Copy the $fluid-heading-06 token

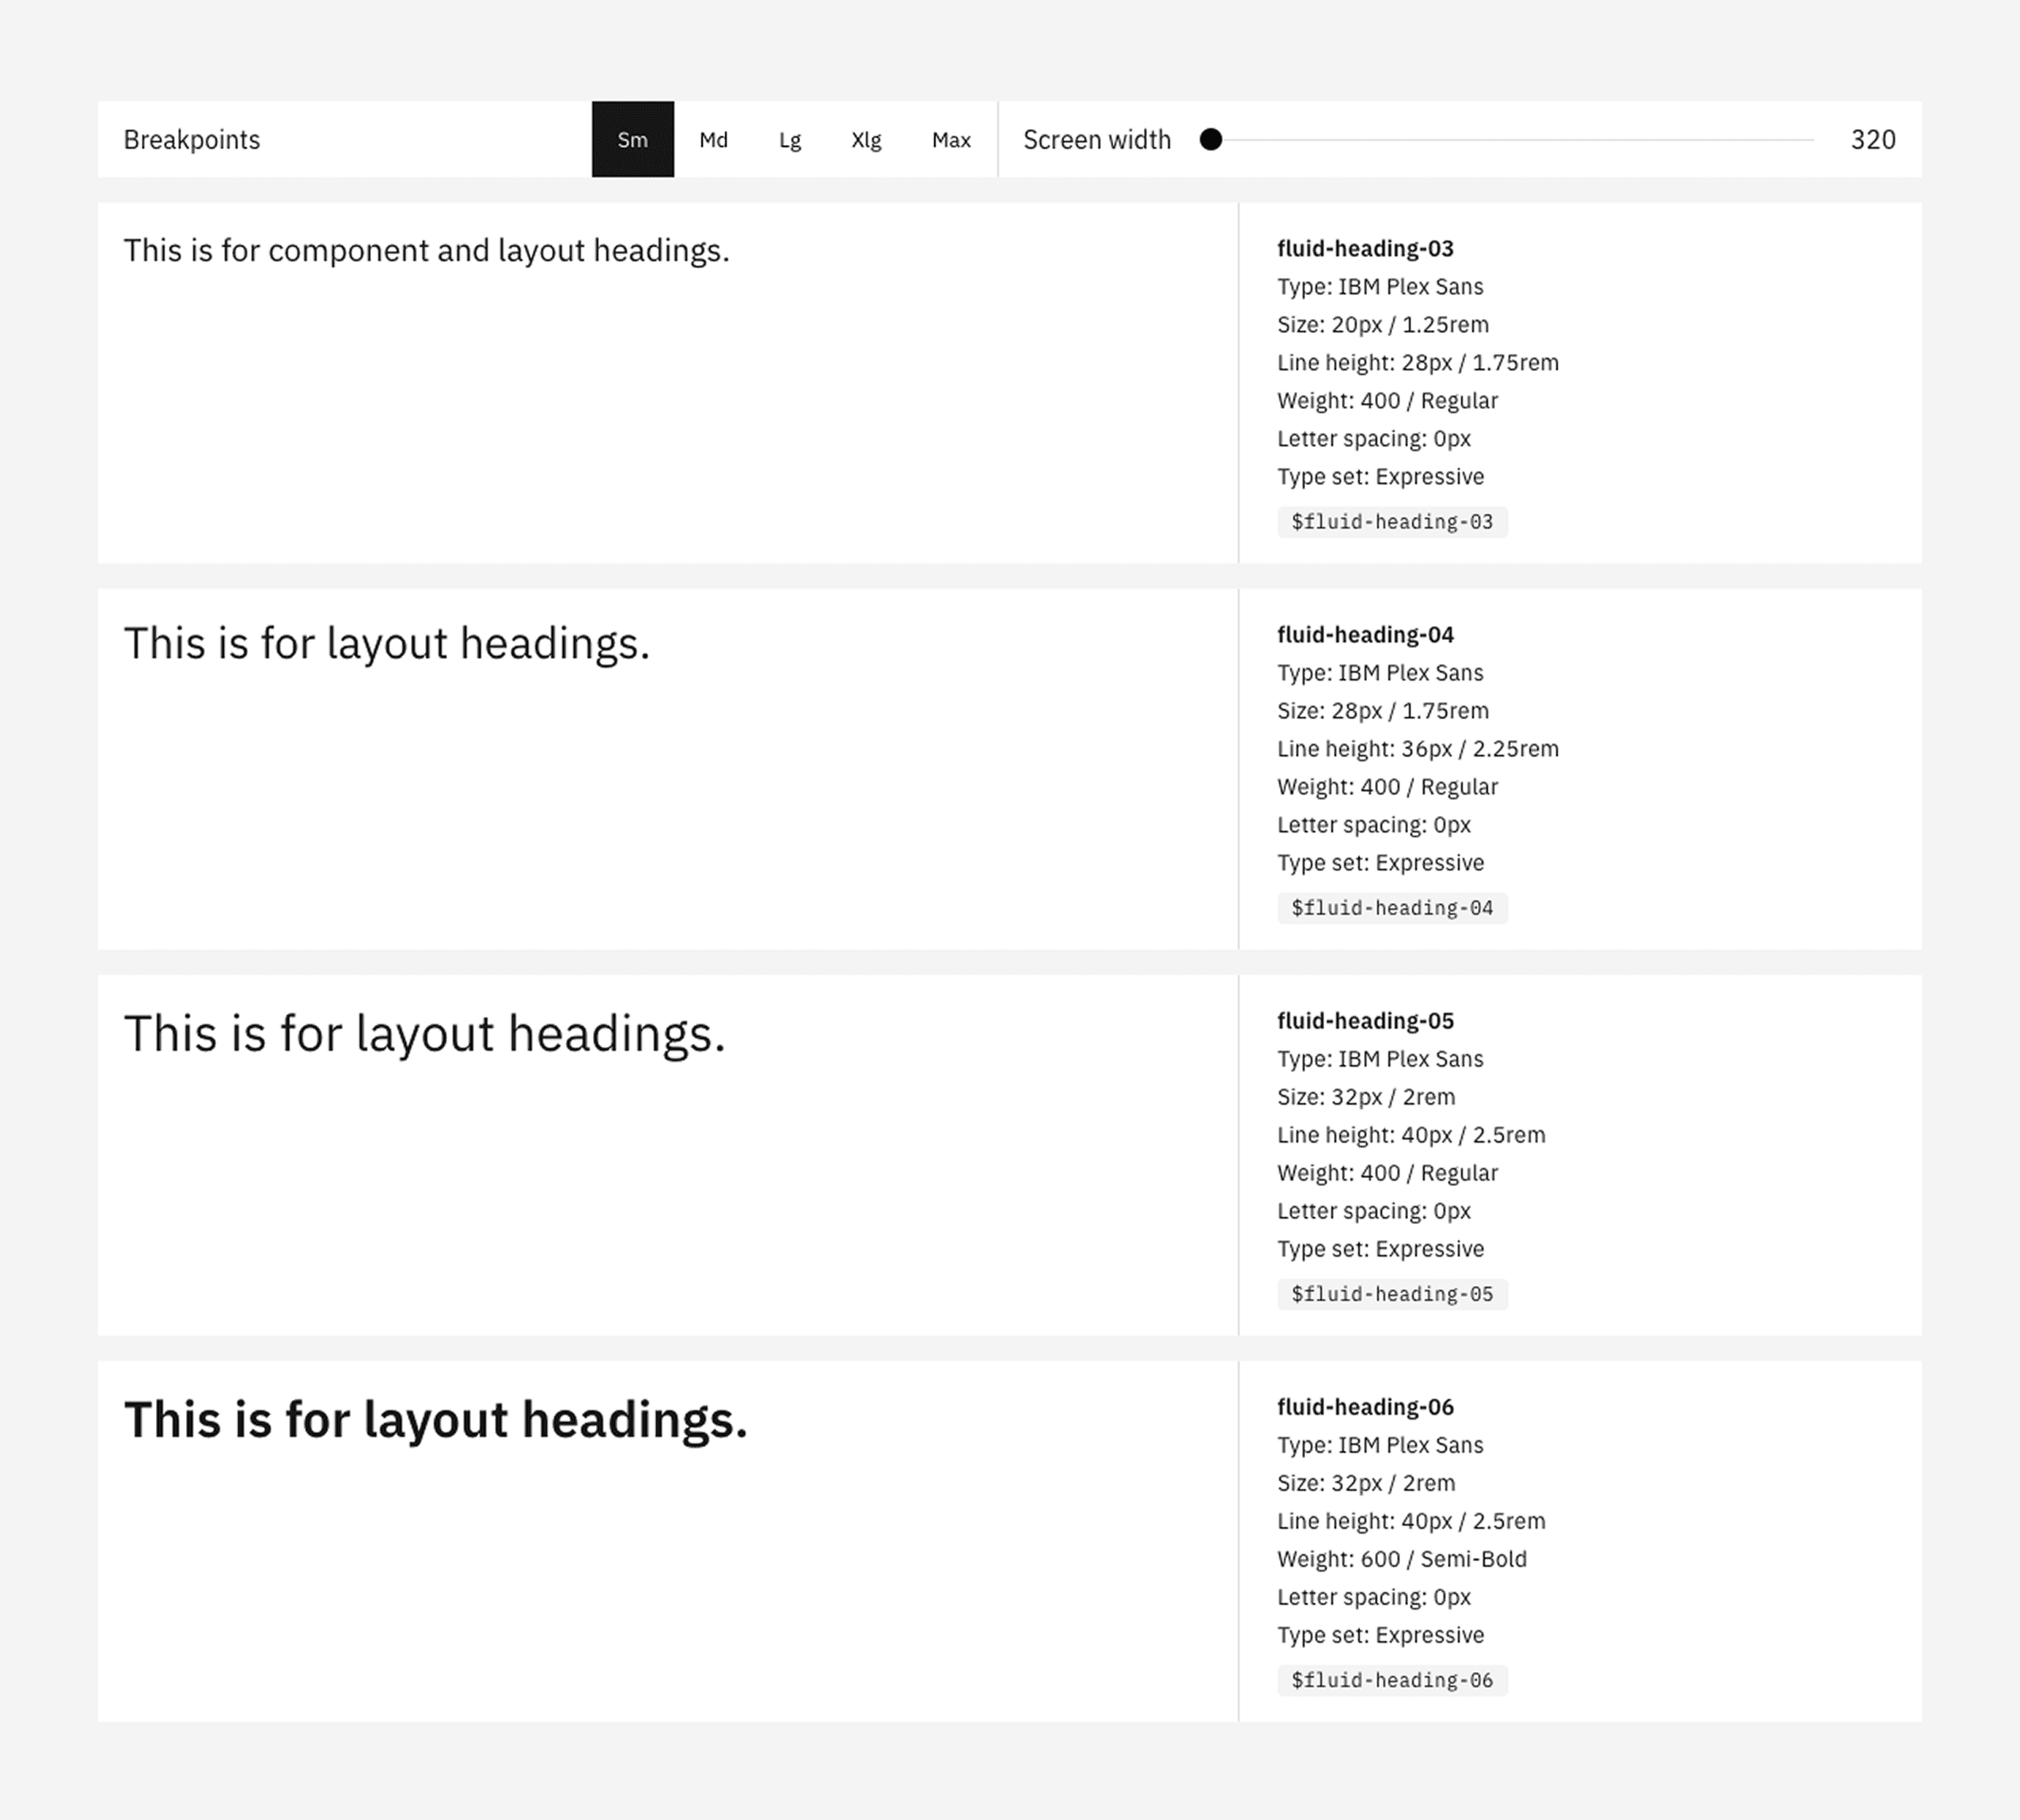click(1392, 1680)
